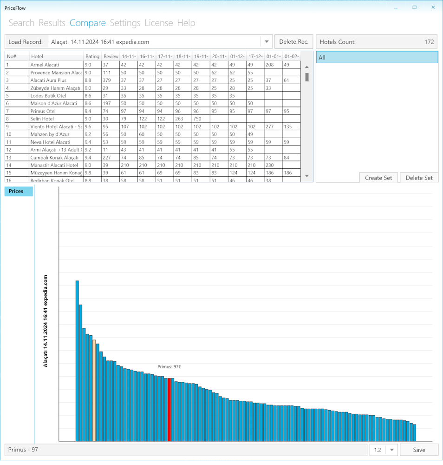443x465 pixels.
Task: Click the Hotels Count 172 field
Action: pyautogui.click(x=377, y=42)
